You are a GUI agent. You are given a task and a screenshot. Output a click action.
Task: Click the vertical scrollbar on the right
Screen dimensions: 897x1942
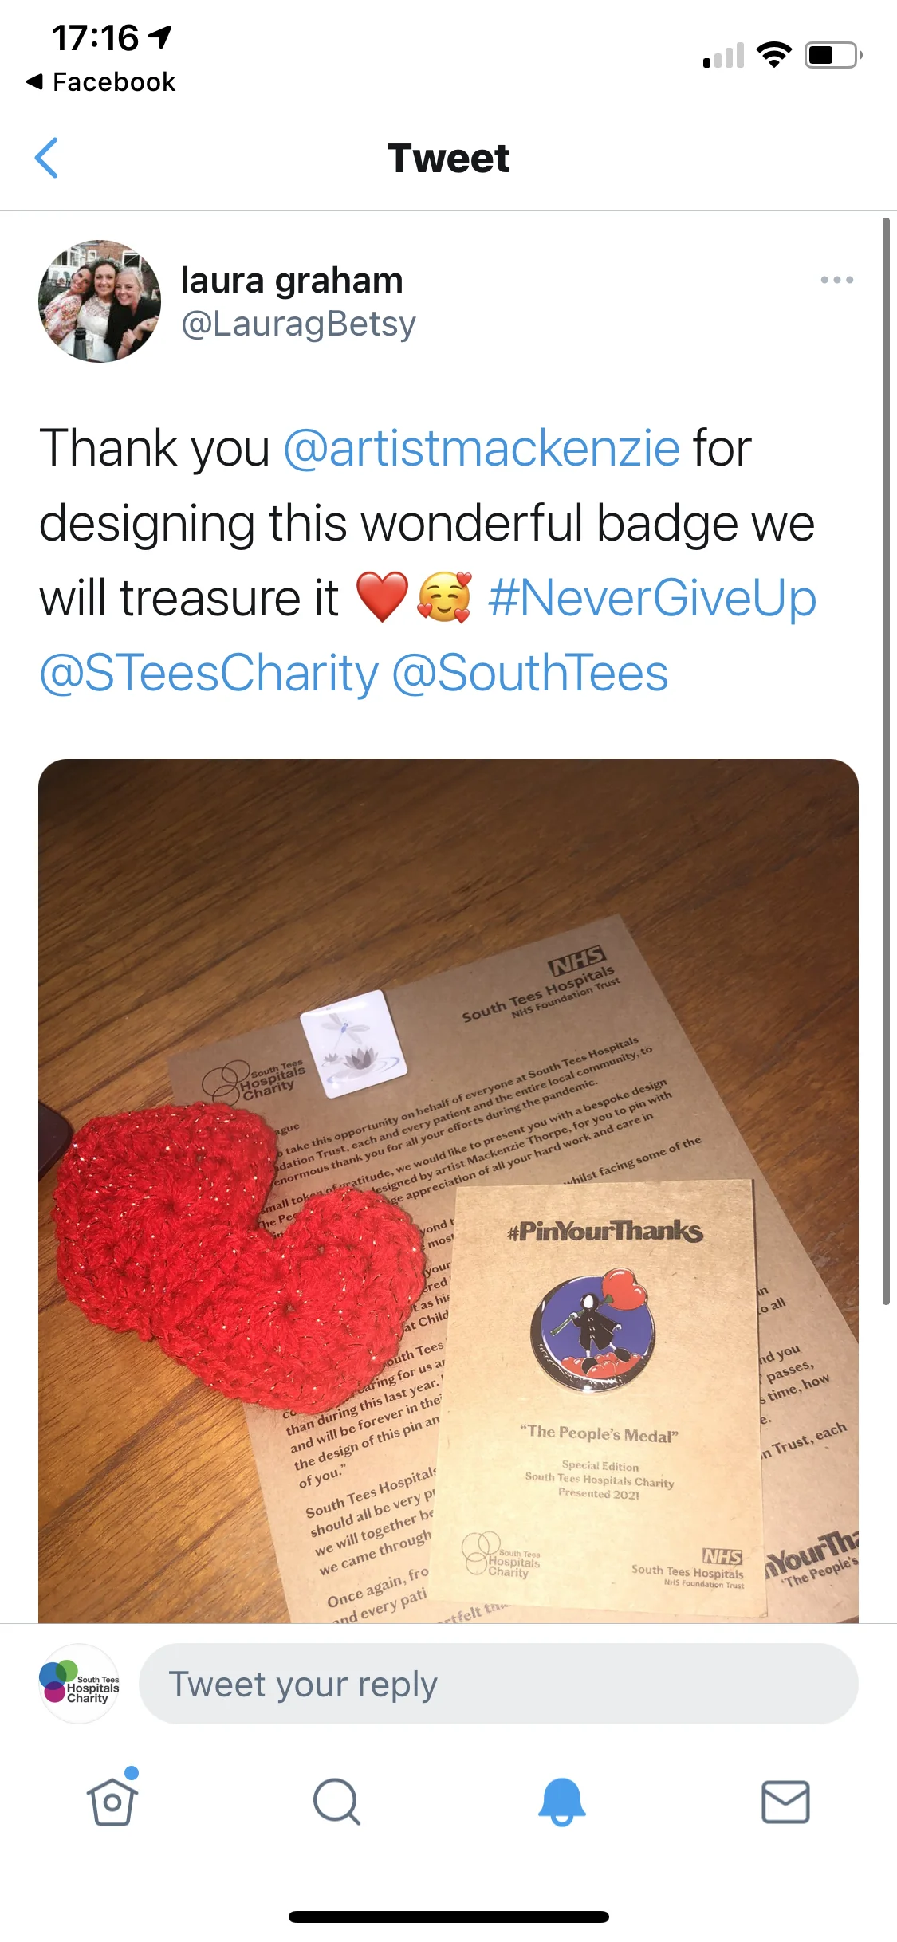click(886, 761)
